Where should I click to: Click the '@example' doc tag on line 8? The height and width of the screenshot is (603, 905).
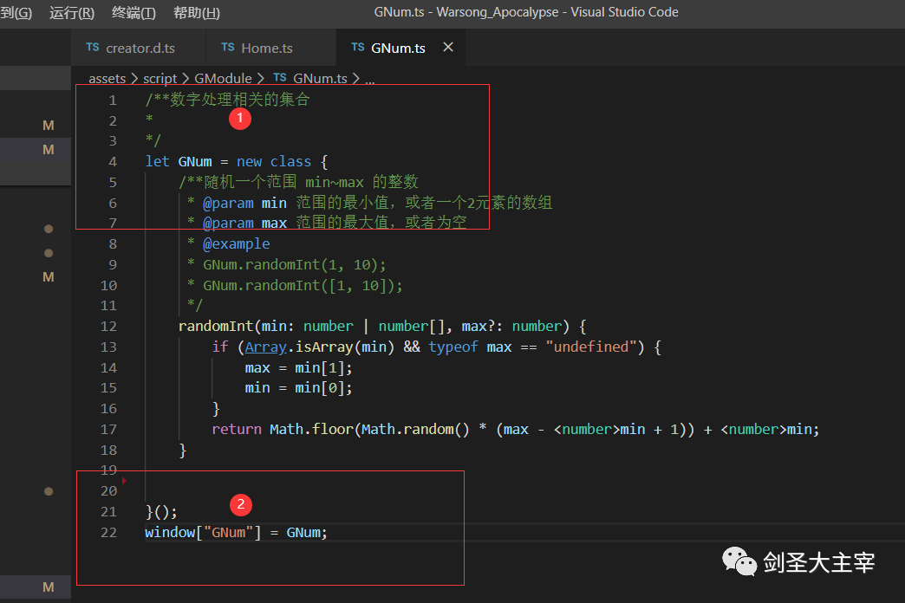click(x=236, y=243)
